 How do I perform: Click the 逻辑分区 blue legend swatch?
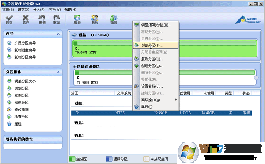(x=109, y=159)
